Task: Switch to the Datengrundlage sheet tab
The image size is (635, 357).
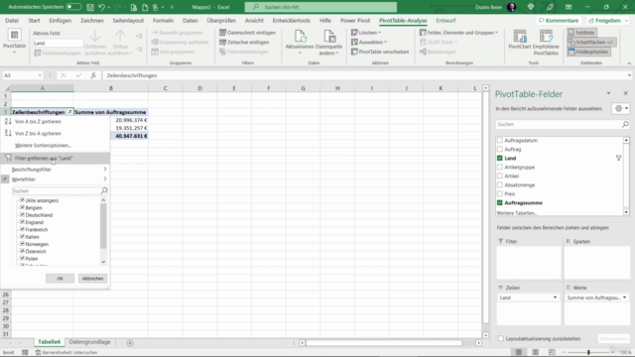Action: (x=89, y=342)
